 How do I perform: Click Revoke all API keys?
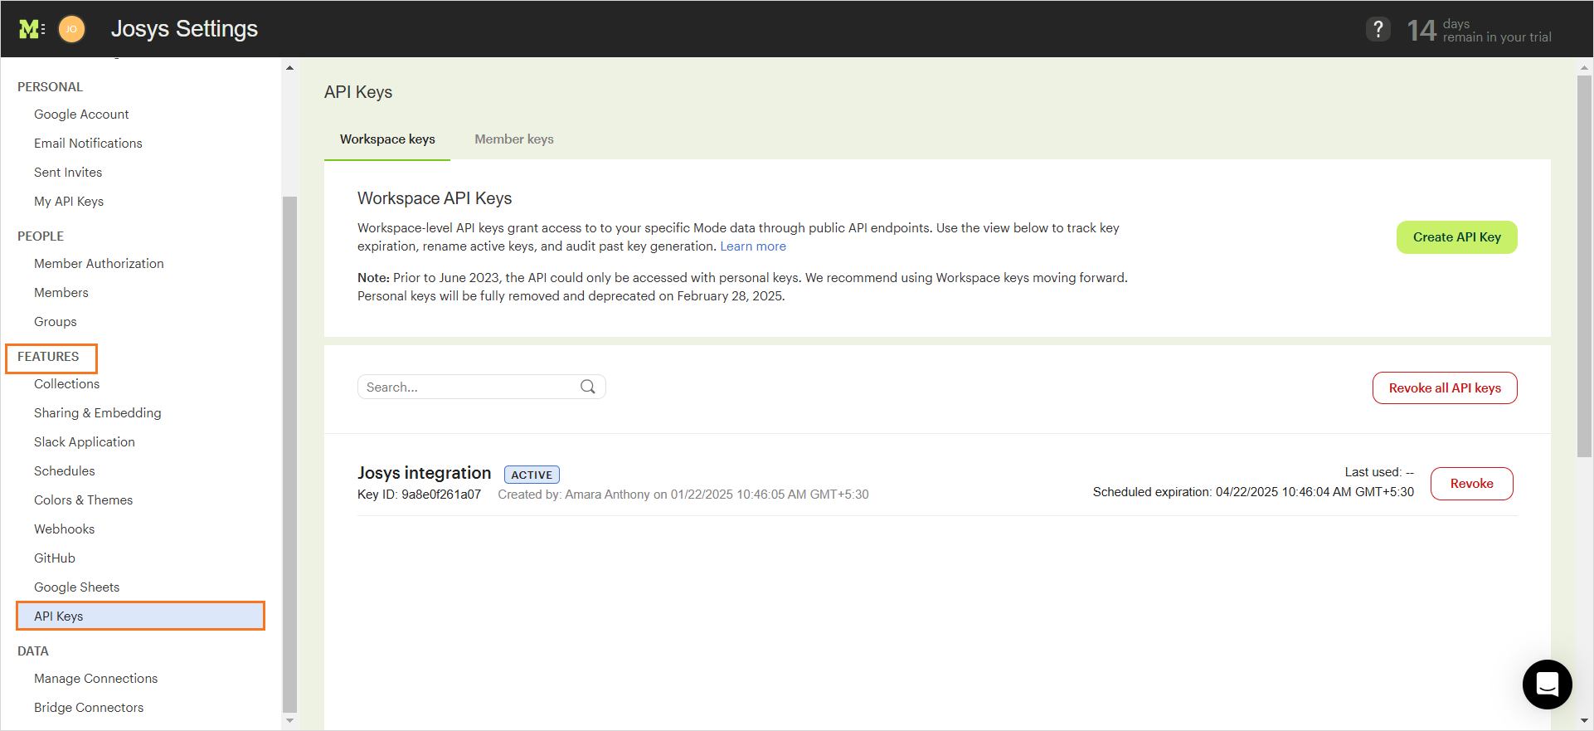pyautogui.click(x=1445, y=388)
